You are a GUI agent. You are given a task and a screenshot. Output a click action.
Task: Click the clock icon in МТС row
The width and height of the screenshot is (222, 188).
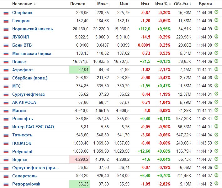(216, 85)
